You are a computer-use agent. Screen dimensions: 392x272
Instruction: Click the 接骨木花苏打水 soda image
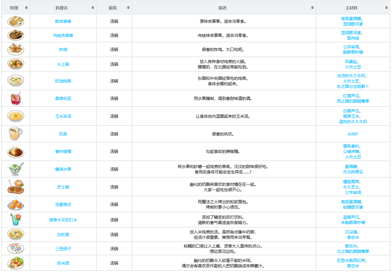[x=16, y=220]
